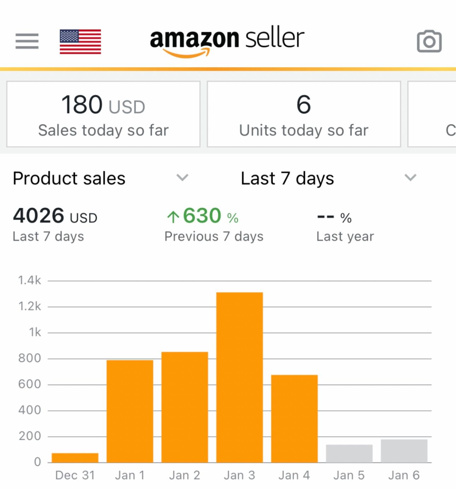Select the gray Jan 5 bar
Viewport: 456px width, 489px height.
point(349,453)
